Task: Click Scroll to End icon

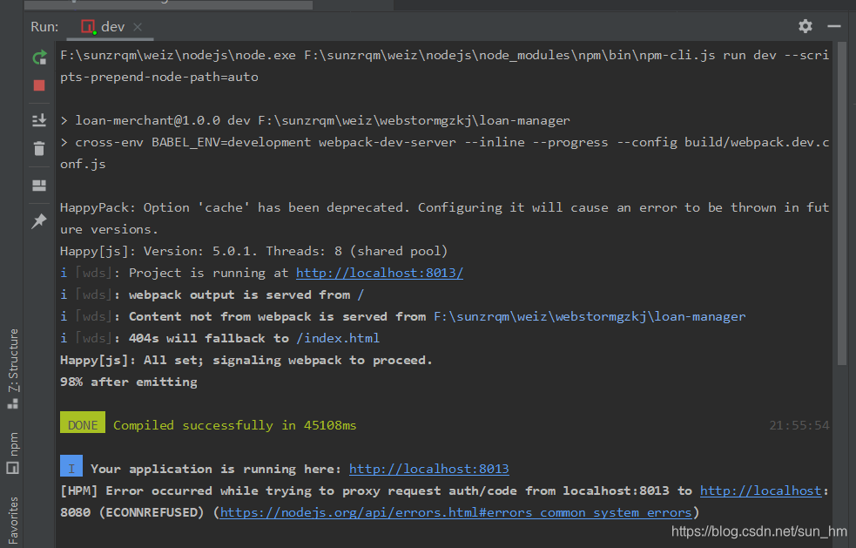Action: (39, 120)
